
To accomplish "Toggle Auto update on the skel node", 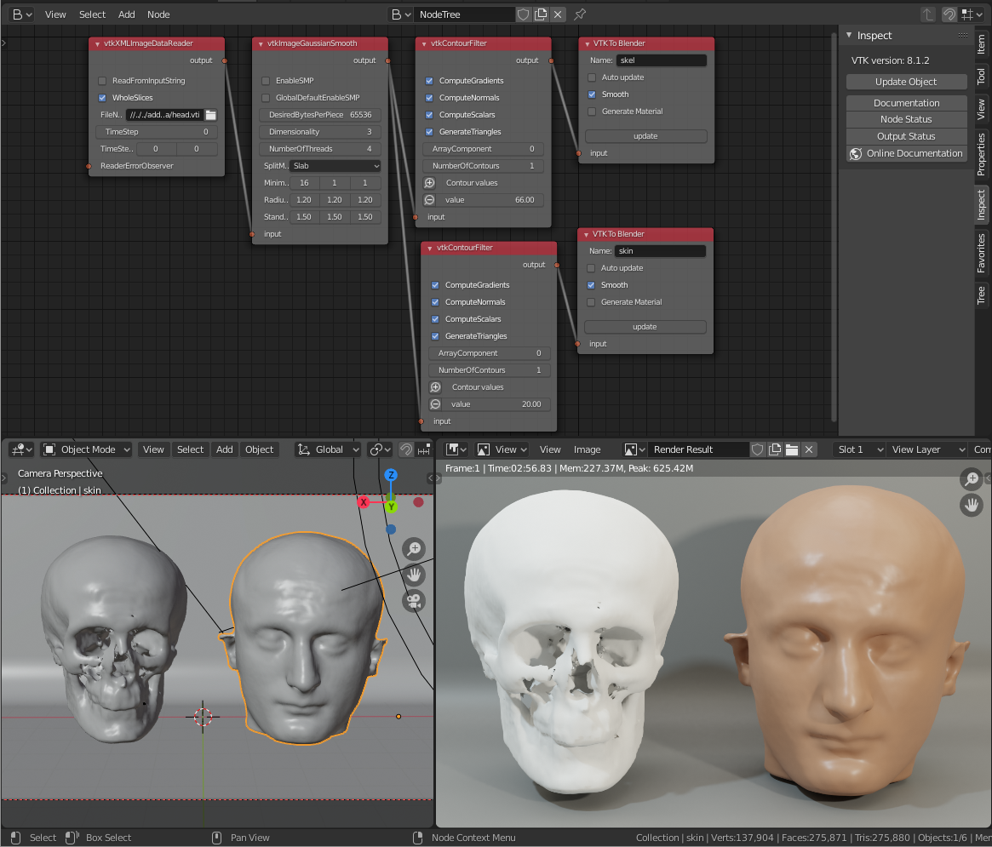I will [x=593, y=77].
